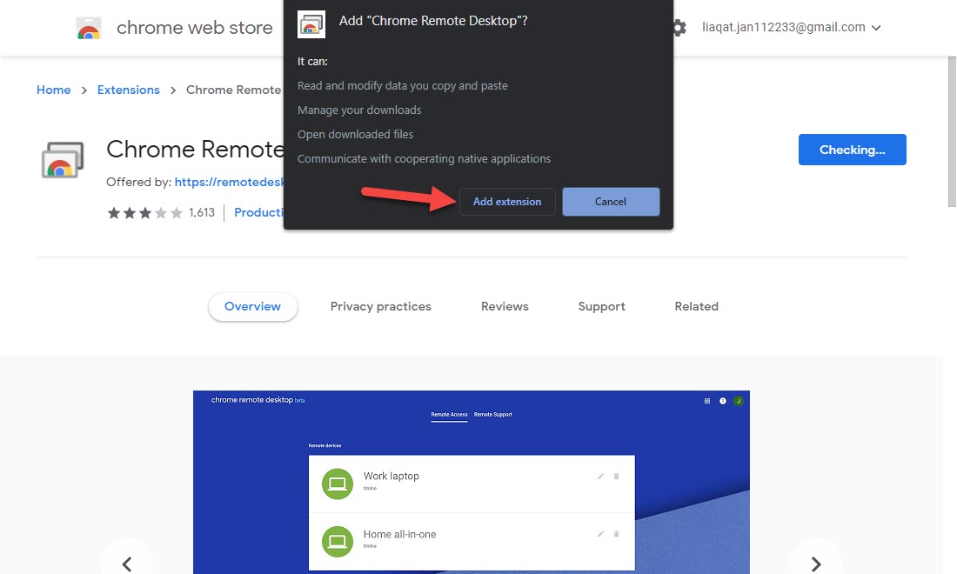This screenshot has height=574, width=957.
Task: Click the Chrome Remote Desktop extension icon on page
Action: [63, 160]
